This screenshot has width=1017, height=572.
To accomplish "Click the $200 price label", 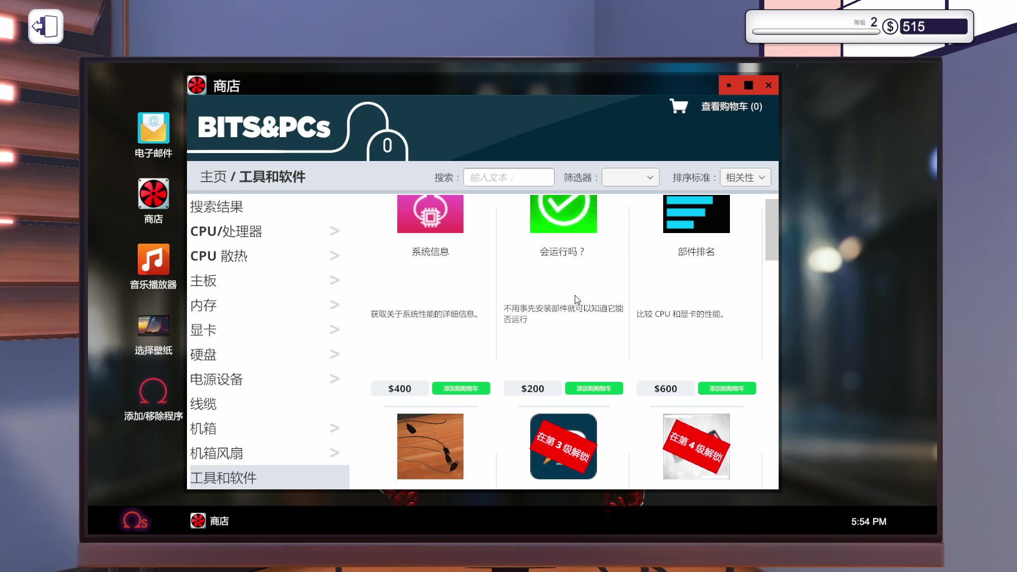I will (x=532, y=388).
